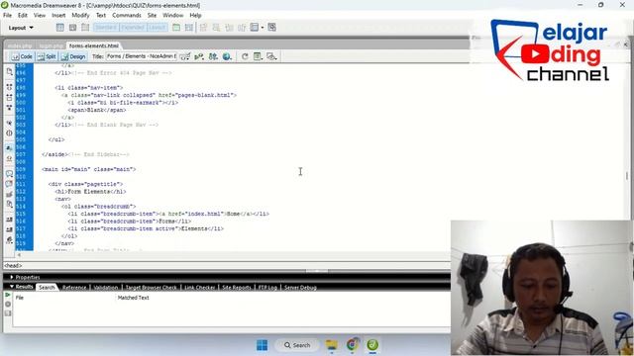Insert a table from the Layout bar
This screenshot has width=634, height=356.
[x=59, y=28]
